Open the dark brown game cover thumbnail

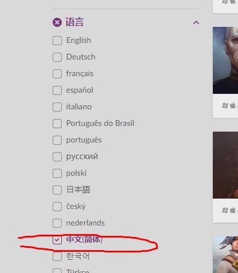tap(225, 165)
